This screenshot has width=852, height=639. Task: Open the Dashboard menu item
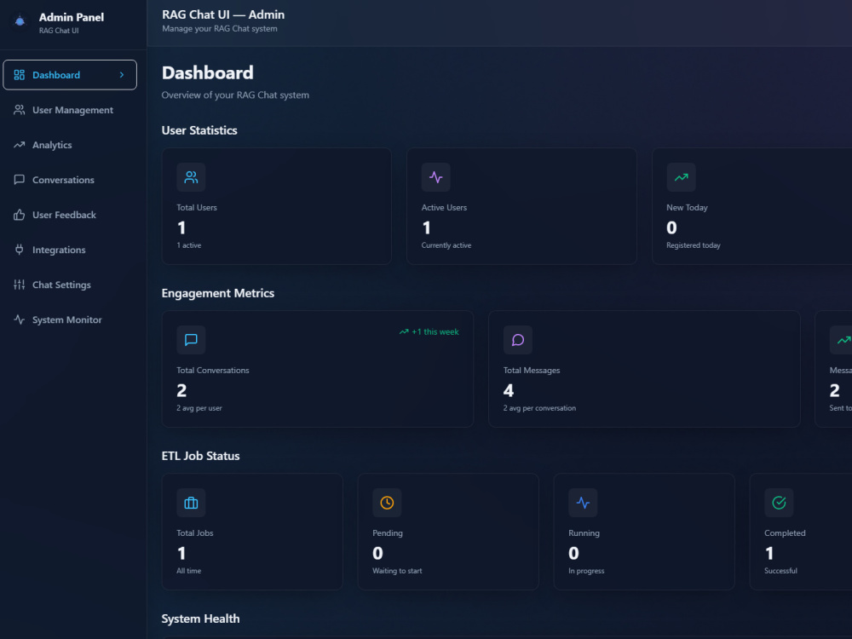(x=70, y=75)
